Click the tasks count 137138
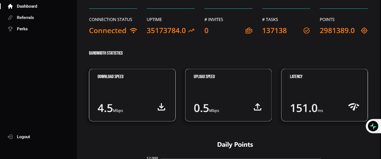This screenshot has height=159, width=381. point(274,31)
